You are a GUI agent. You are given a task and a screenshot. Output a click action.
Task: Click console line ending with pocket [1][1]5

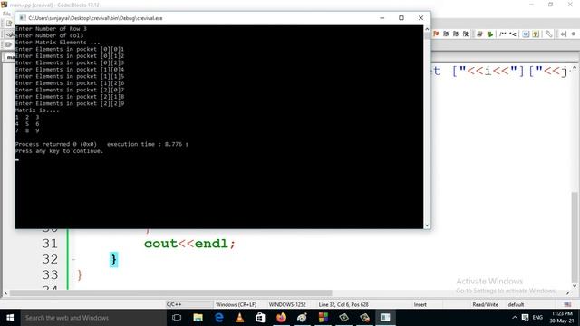coord(70,76)
